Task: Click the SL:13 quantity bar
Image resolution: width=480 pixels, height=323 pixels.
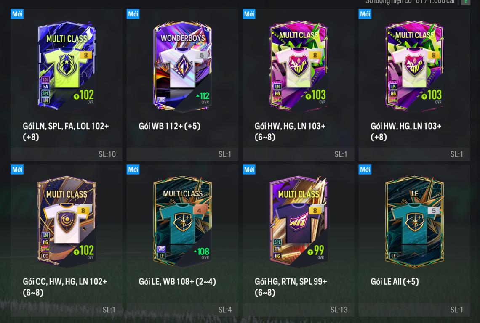Action: (299, 310)
